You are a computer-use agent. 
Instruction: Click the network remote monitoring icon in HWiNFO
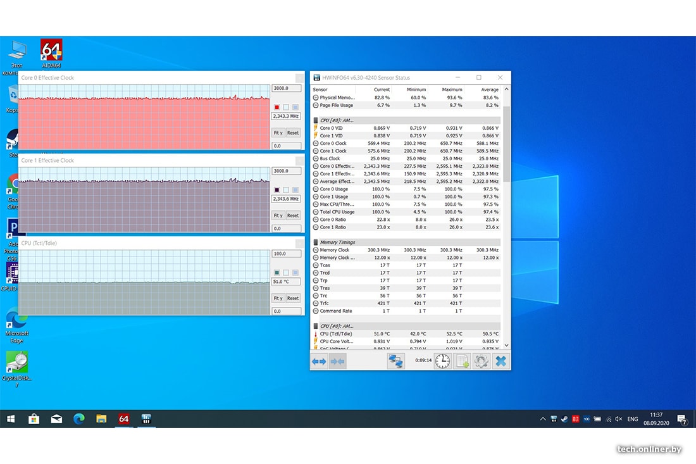[x=396, y=361]
